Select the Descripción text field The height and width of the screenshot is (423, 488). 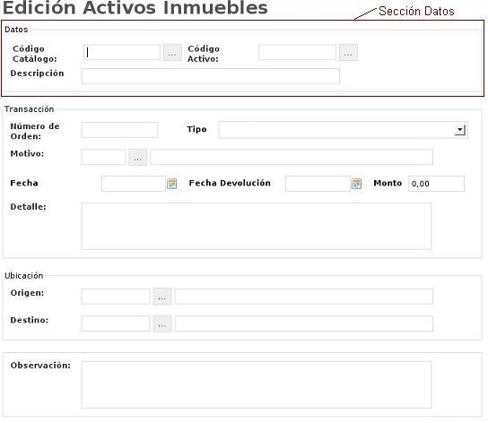(x=211, y=76)
